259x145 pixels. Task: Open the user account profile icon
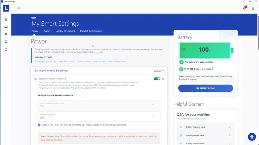pyautogui.click(x=253, y=8)
